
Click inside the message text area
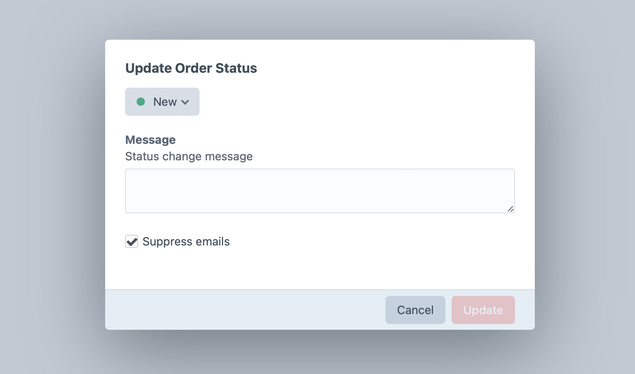(320, 191)
